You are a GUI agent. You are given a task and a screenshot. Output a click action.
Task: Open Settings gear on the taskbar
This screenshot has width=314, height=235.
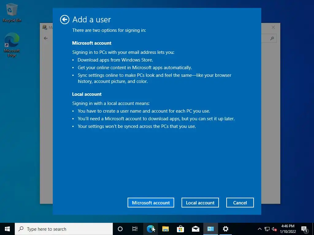point(225,229)
